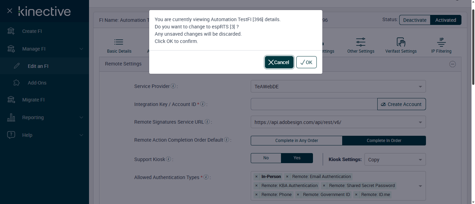Click the Integration Key / Account ID field

point(314,104)
